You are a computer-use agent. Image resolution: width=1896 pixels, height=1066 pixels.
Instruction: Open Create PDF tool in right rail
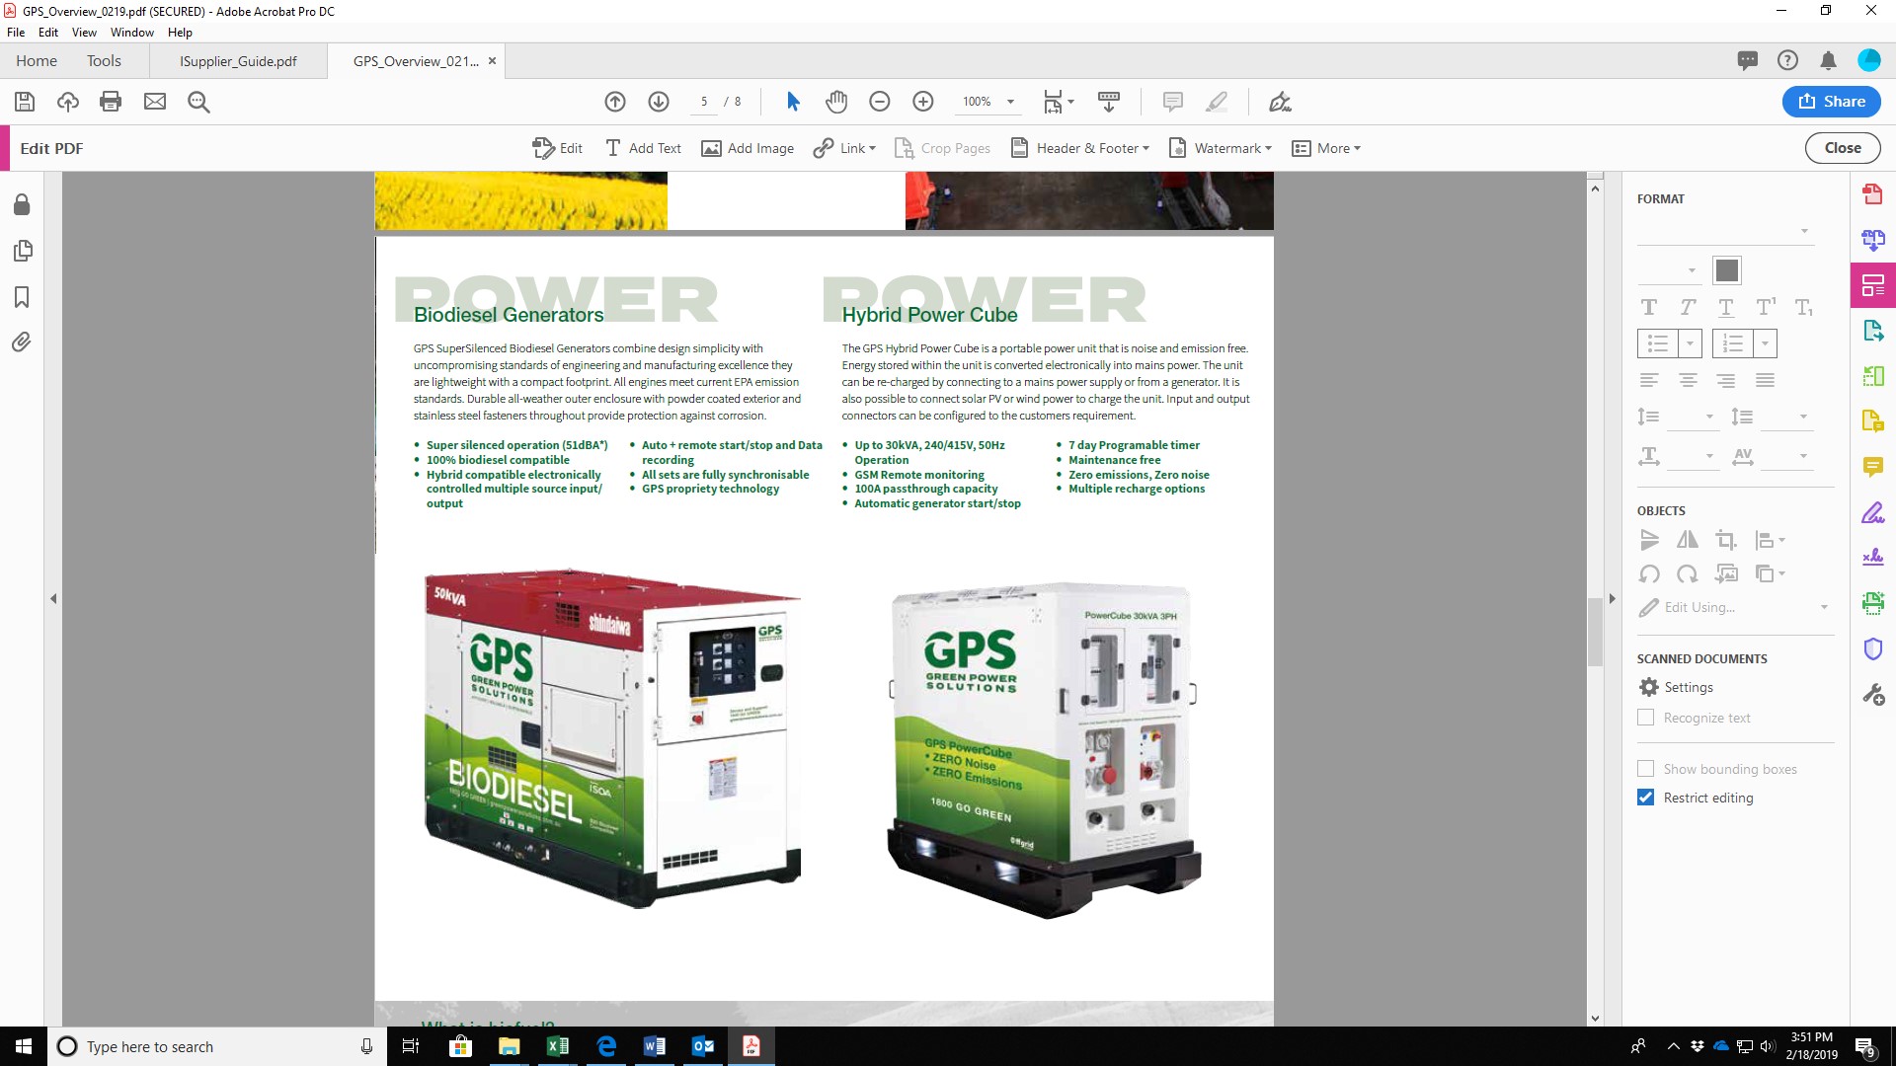pos(1872,194)
